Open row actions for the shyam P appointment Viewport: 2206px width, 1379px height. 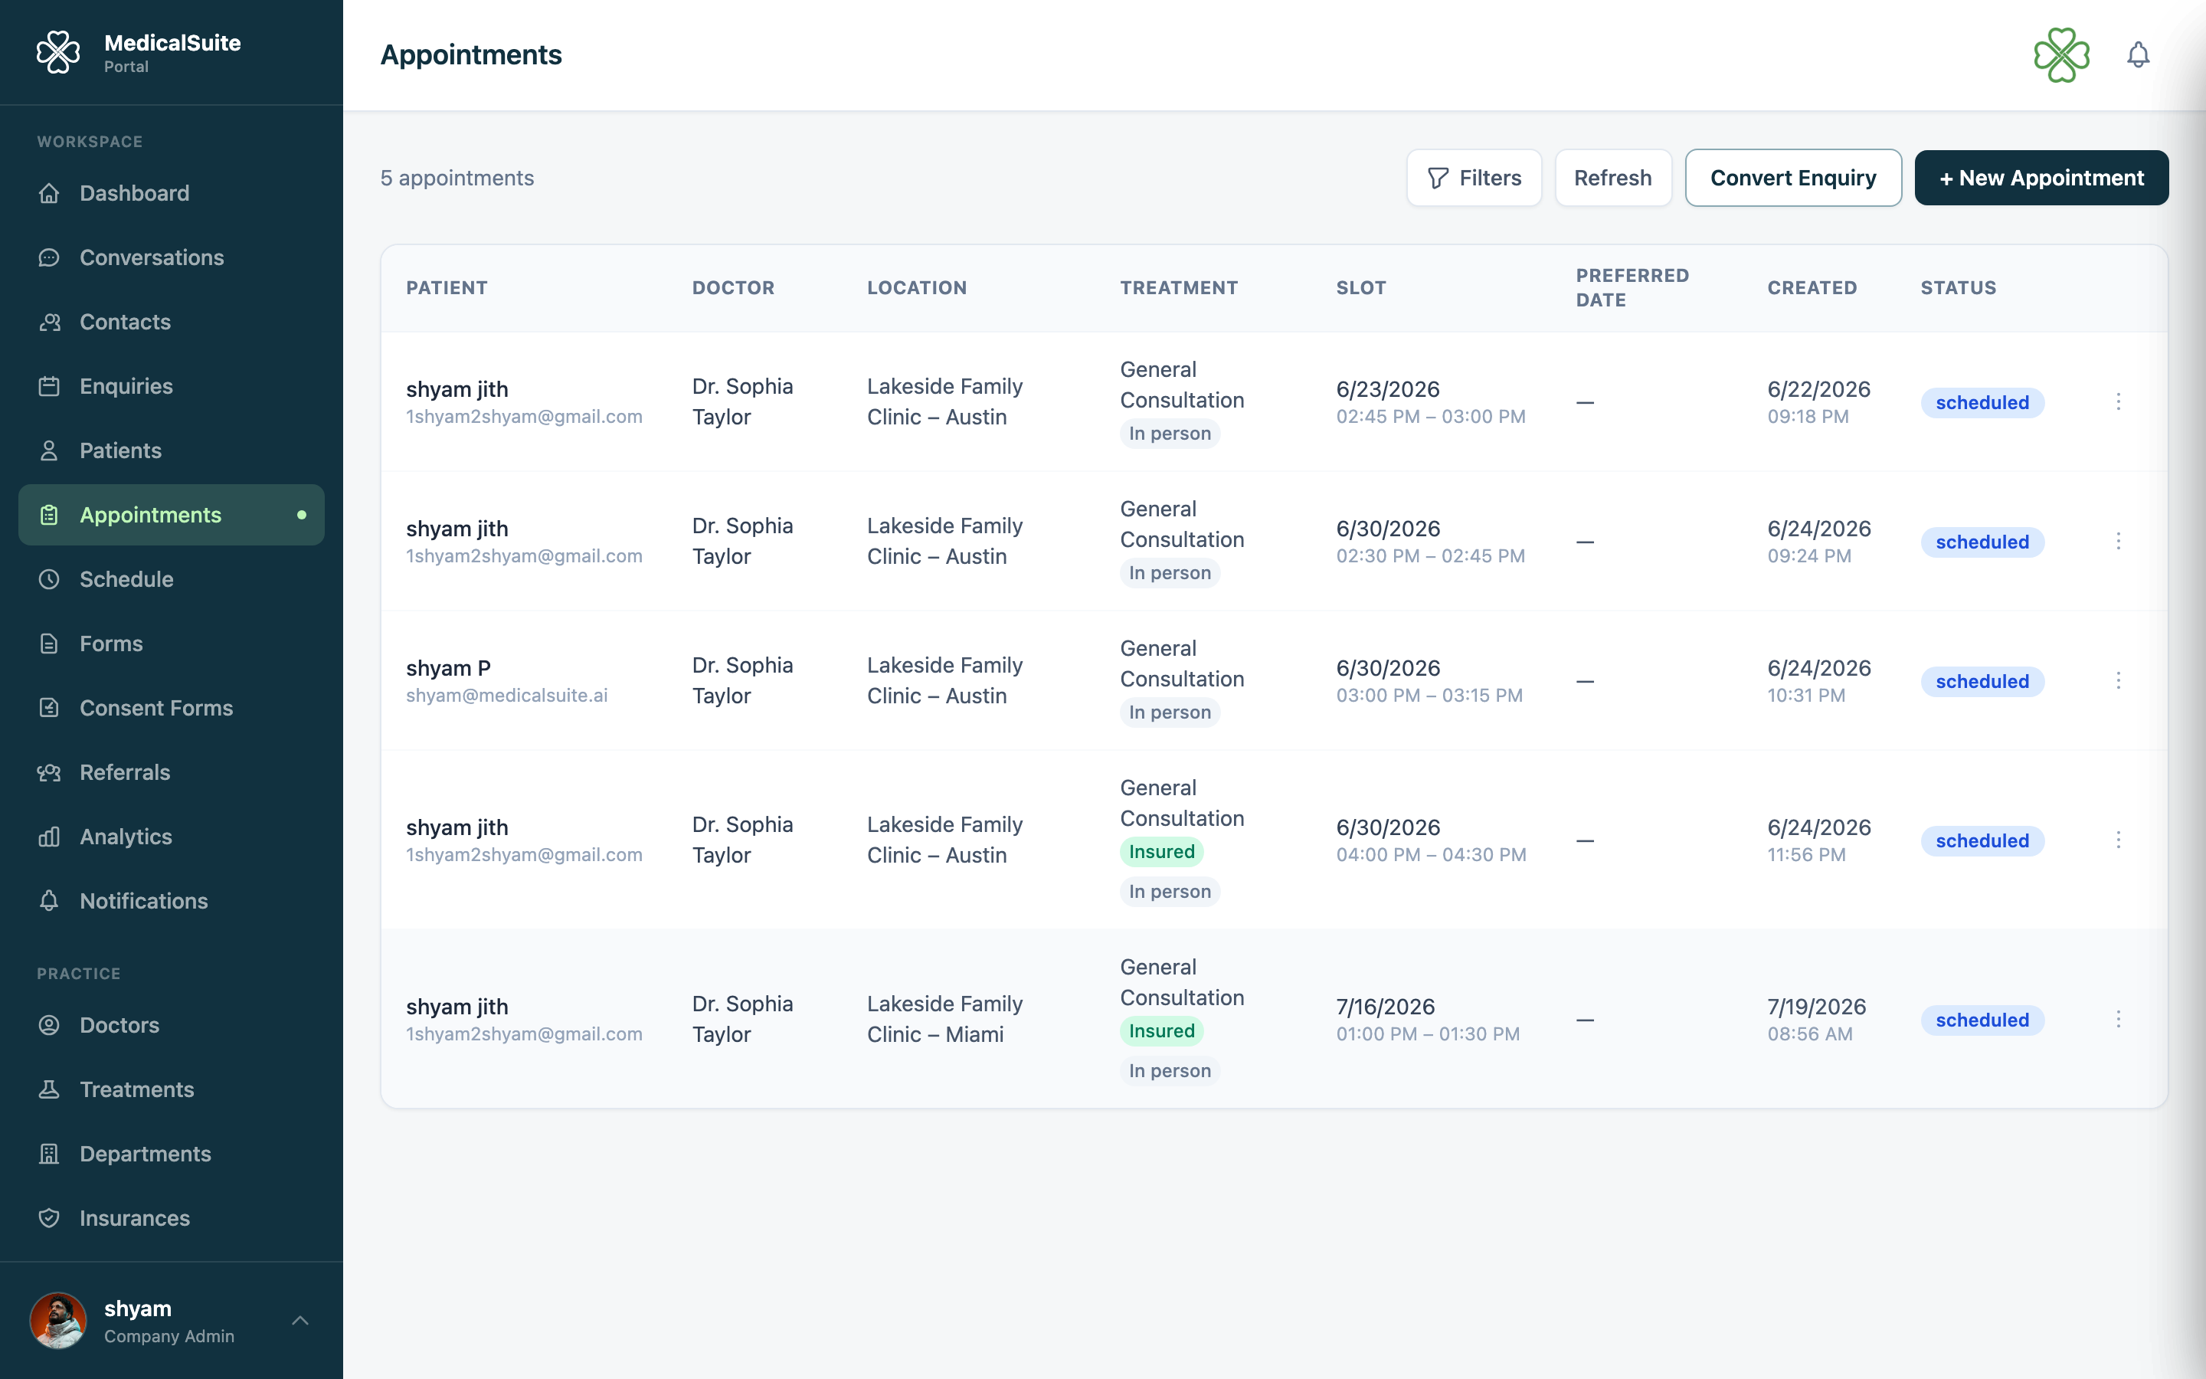[2119, 680]
